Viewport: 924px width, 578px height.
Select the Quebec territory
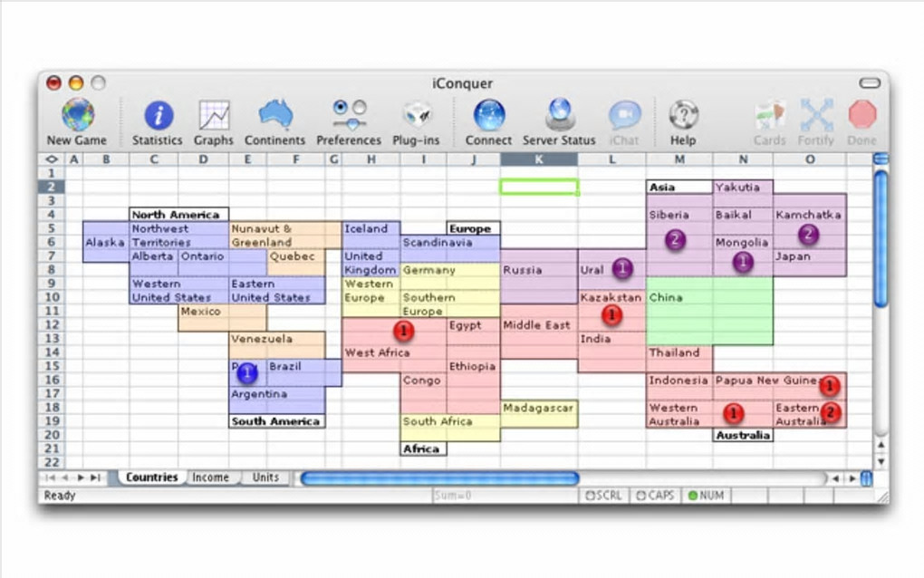pyautogui.click(x=295, y=263)
